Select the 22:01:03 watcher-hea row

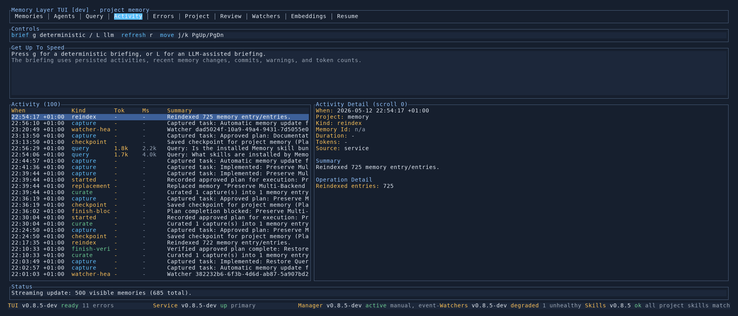point(160,274)
